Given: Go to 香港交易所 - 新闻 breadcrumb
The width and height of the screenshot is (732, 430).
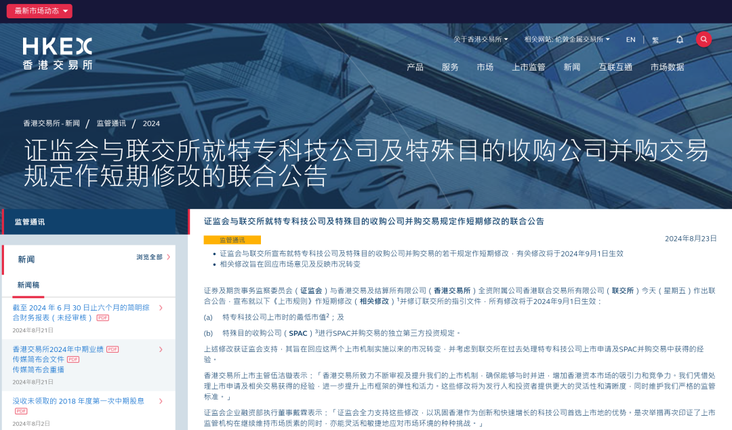Looking at the screenshot, I should coord(52,123).
